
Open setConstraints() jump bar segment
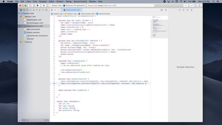coord(103,14)
